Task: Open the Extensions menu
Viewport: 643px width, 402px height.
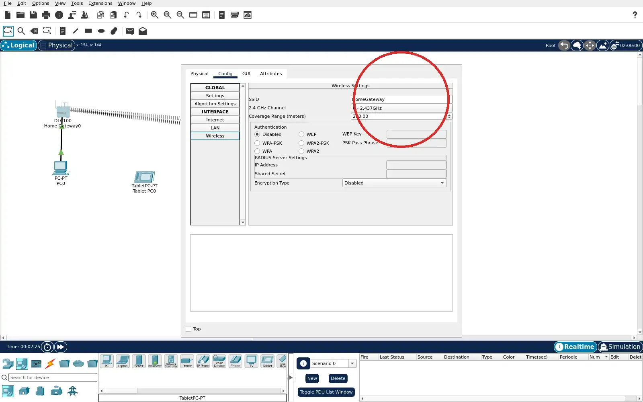Action: pyautogui.click(x=100, y=3)
